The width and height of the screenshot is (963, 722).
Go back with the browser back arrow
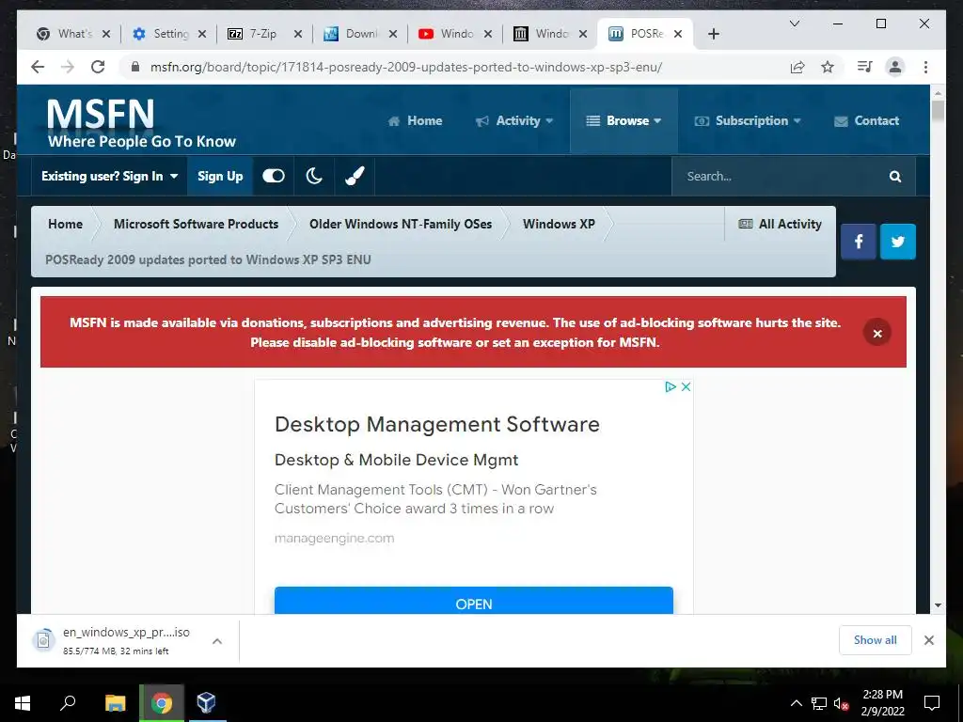(38, 67)
